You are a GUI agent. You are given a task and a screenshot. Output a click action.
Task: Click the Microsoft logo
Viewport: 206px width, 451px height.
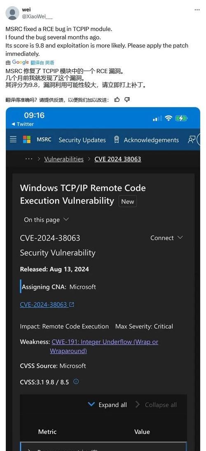(x=27, y=139)
